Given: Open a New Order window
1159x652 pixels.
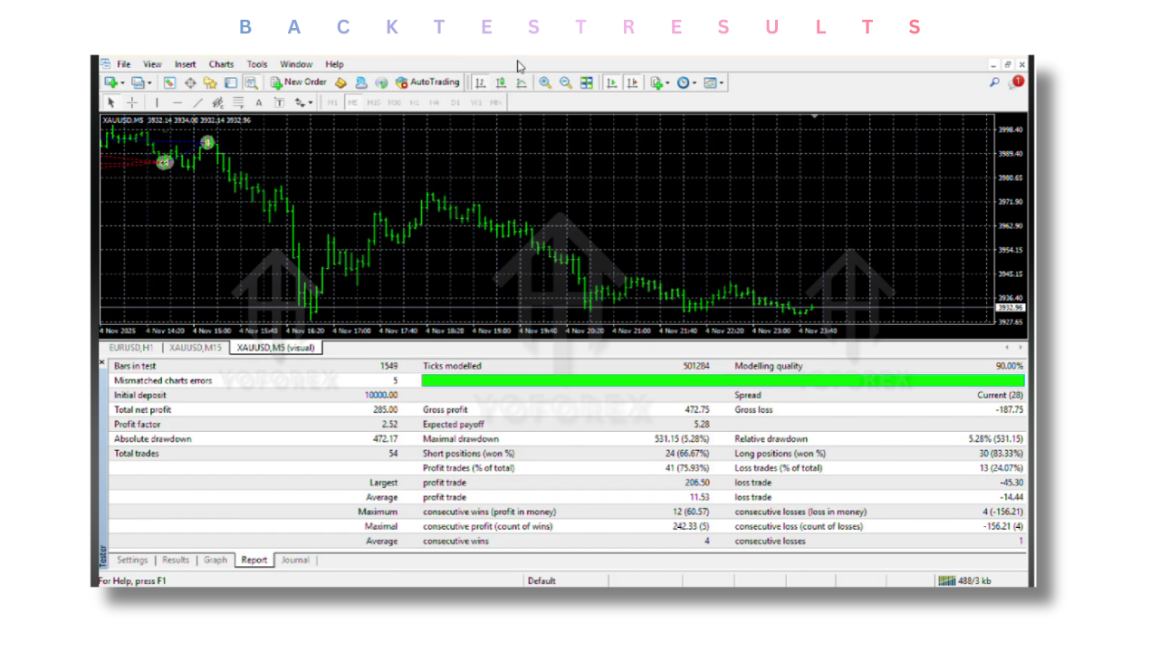Looking at the screenshot, I should (x=299, y=82).
